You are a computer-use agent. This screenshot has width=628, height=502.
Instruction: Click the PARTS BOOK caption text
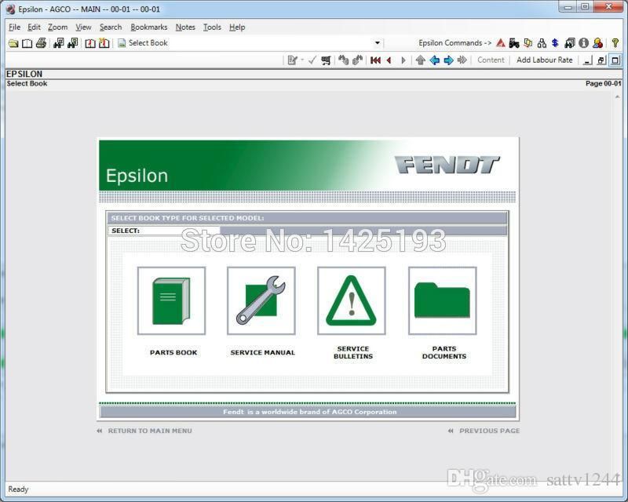coord(173,353)
